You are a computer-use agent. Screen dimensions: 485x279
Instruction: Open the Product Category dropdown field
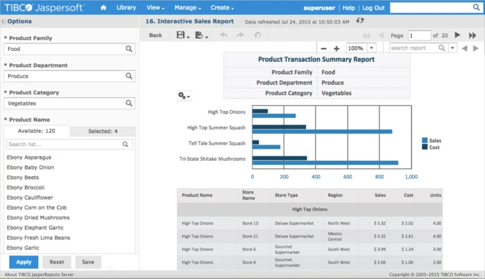coord(69,103)
